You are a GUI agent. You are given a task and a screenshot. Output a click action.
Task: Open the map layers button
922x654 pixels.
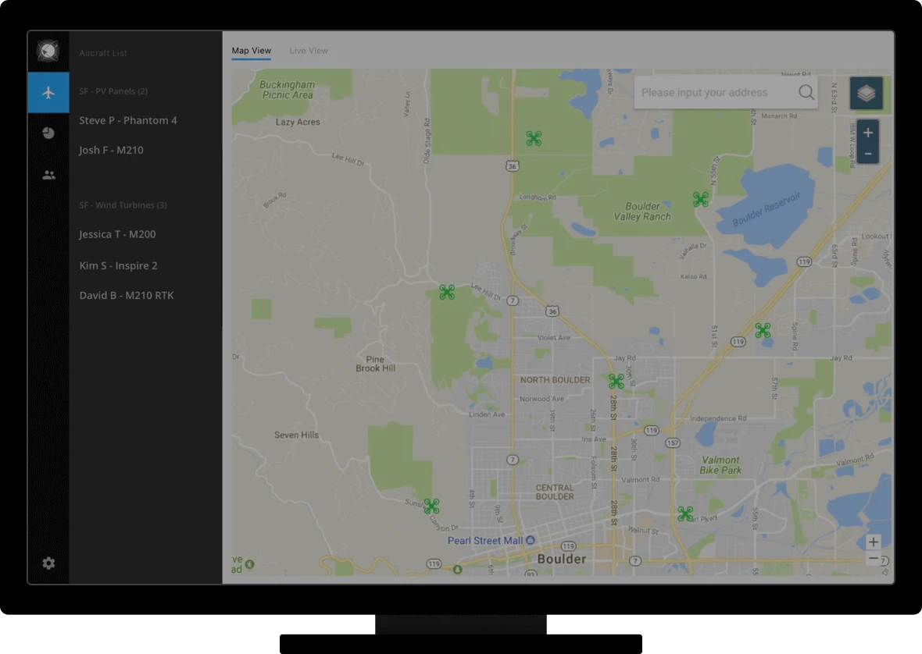[x=867, y=93]
